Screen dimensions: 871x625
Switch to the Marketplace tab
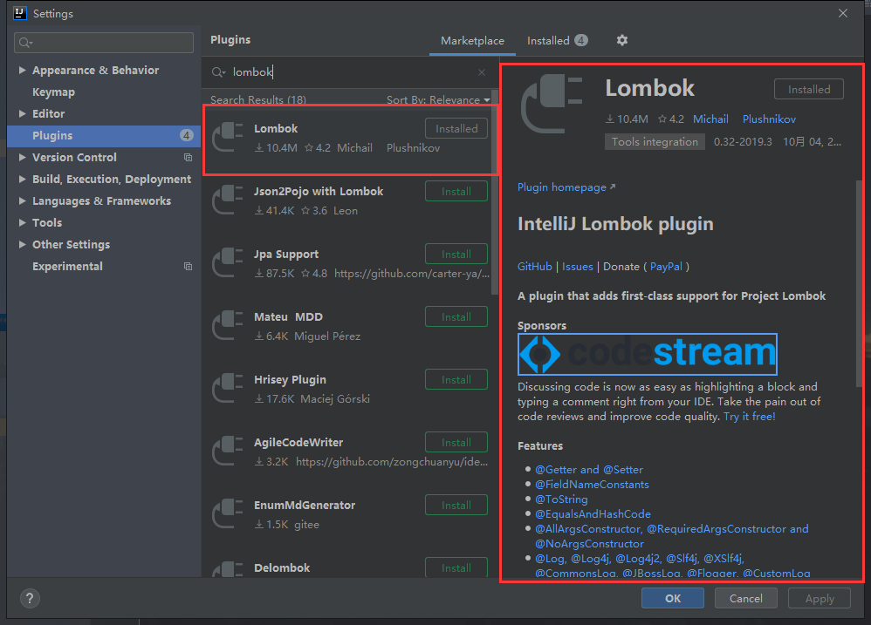[x=472, y=40]
